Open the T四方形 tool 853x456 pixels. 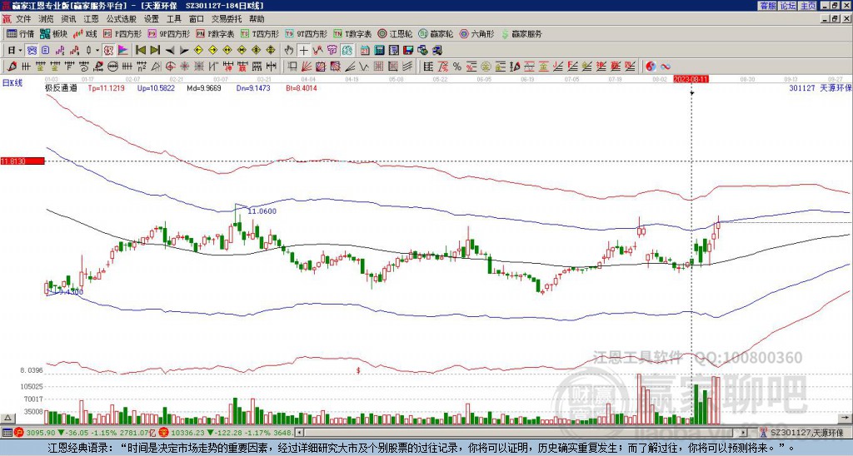pyautogui.click(x=260, y=33)
